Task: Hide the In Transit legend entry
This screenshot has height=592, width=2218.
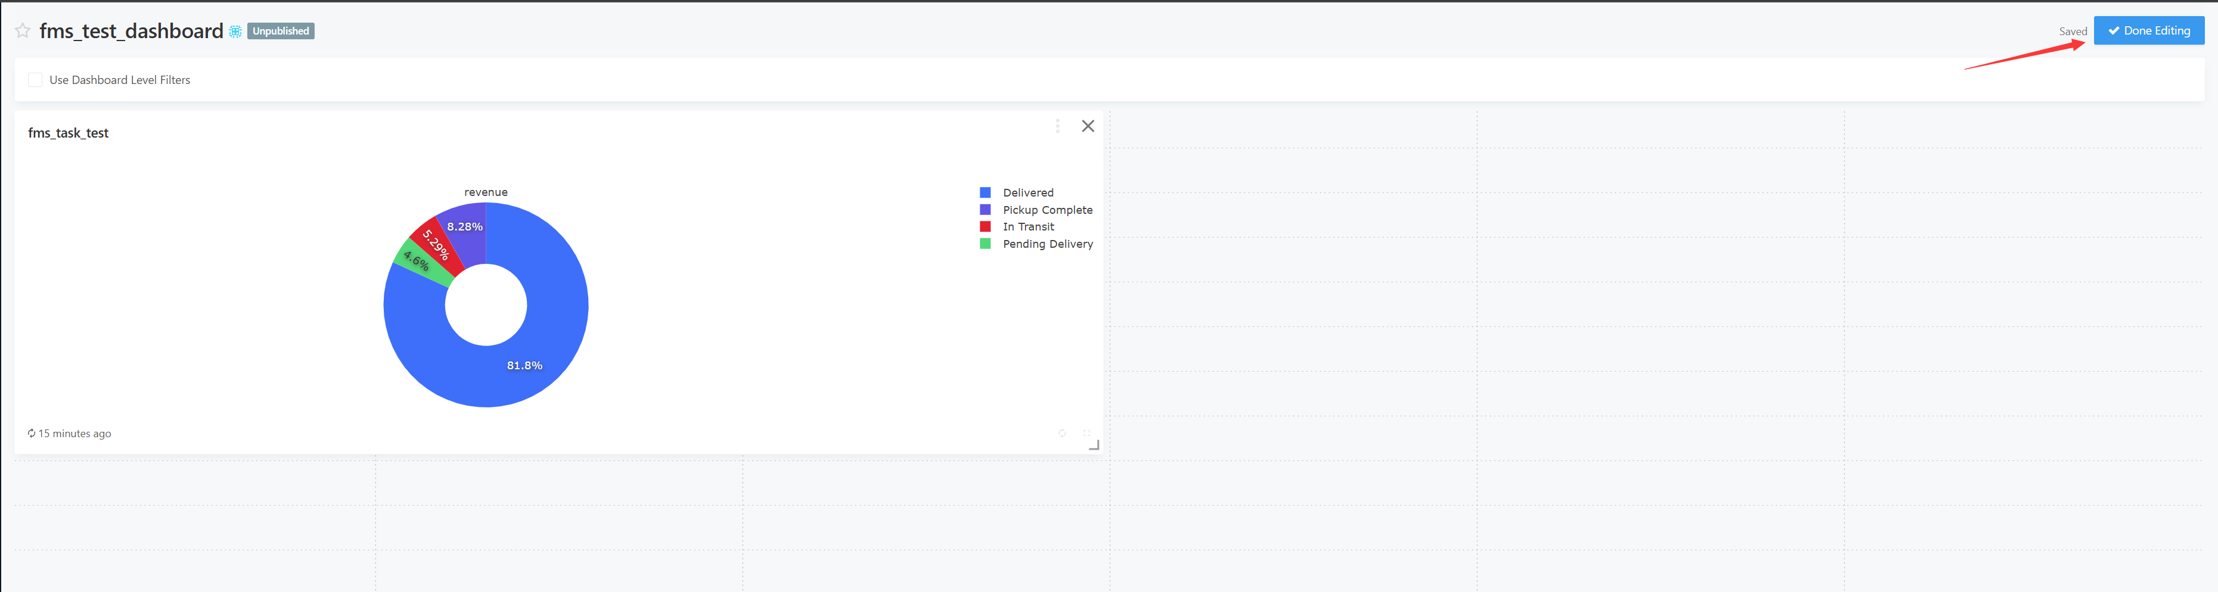Action: [x=1027, y=227]
